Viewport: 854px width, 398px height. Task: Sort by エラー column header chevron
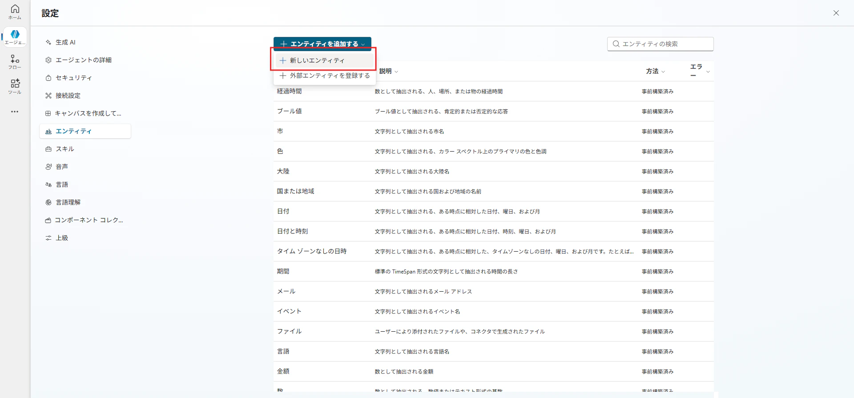pos(708,72)
